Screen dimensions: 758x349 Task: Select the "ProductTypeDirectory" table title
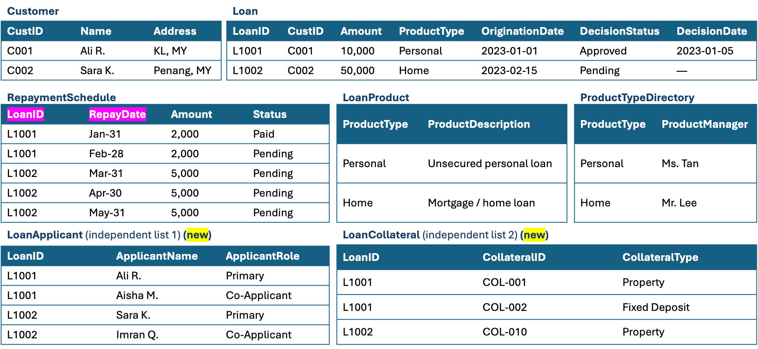click(x=637, y=97)
